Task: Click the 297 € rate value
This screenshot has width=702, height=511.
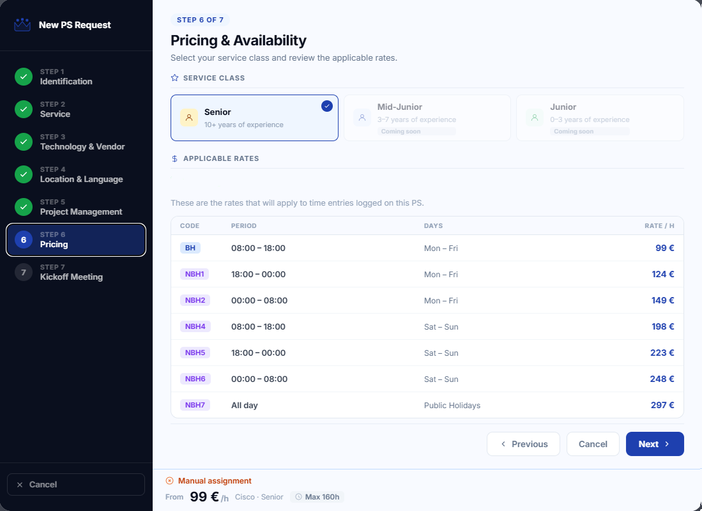Action: [x=662, y=405]
